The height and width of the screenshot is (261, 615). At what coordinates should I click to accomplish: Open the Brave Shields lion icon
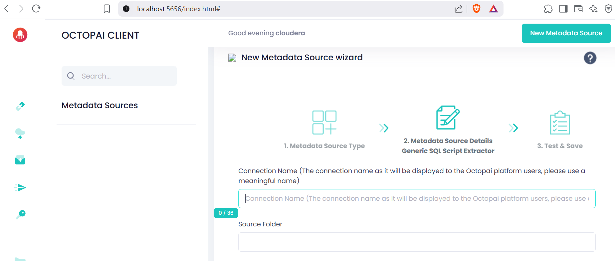coord(476,9)
